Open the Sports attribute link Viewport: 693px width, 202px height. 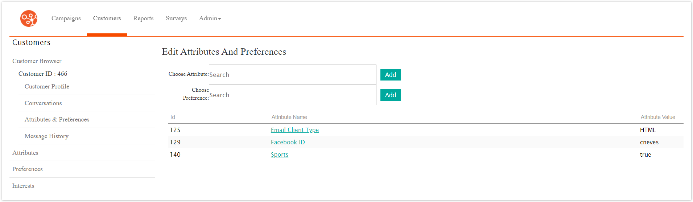coord(279,154)
